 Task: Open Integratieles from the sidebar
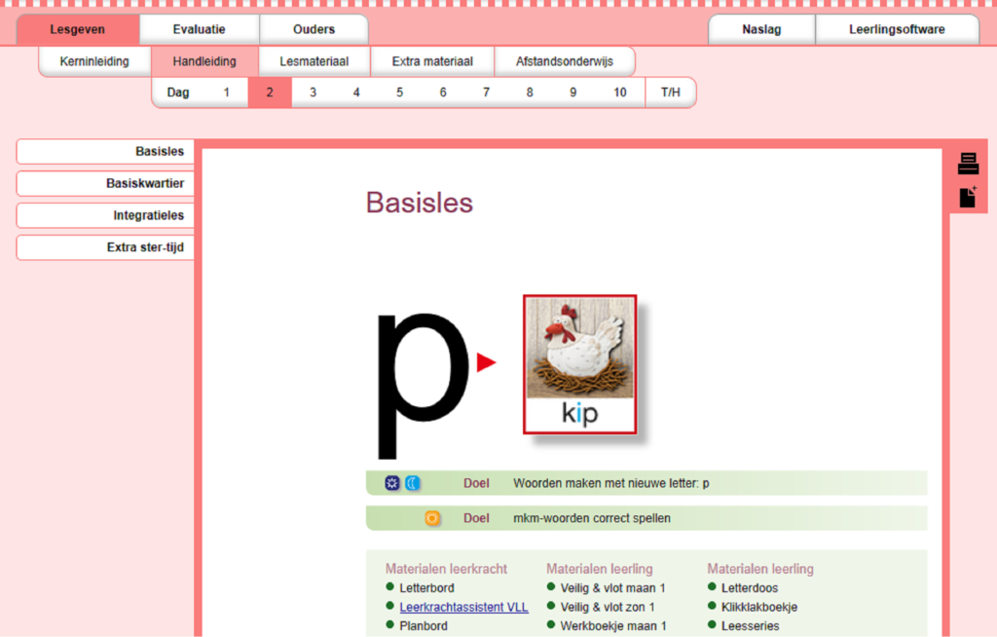[105, 215]
